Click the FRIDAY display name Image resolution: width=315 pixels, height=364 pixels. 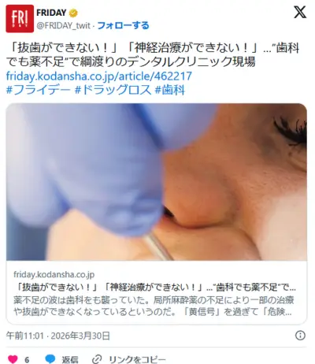pyautogui.click(x=51, y=13)
